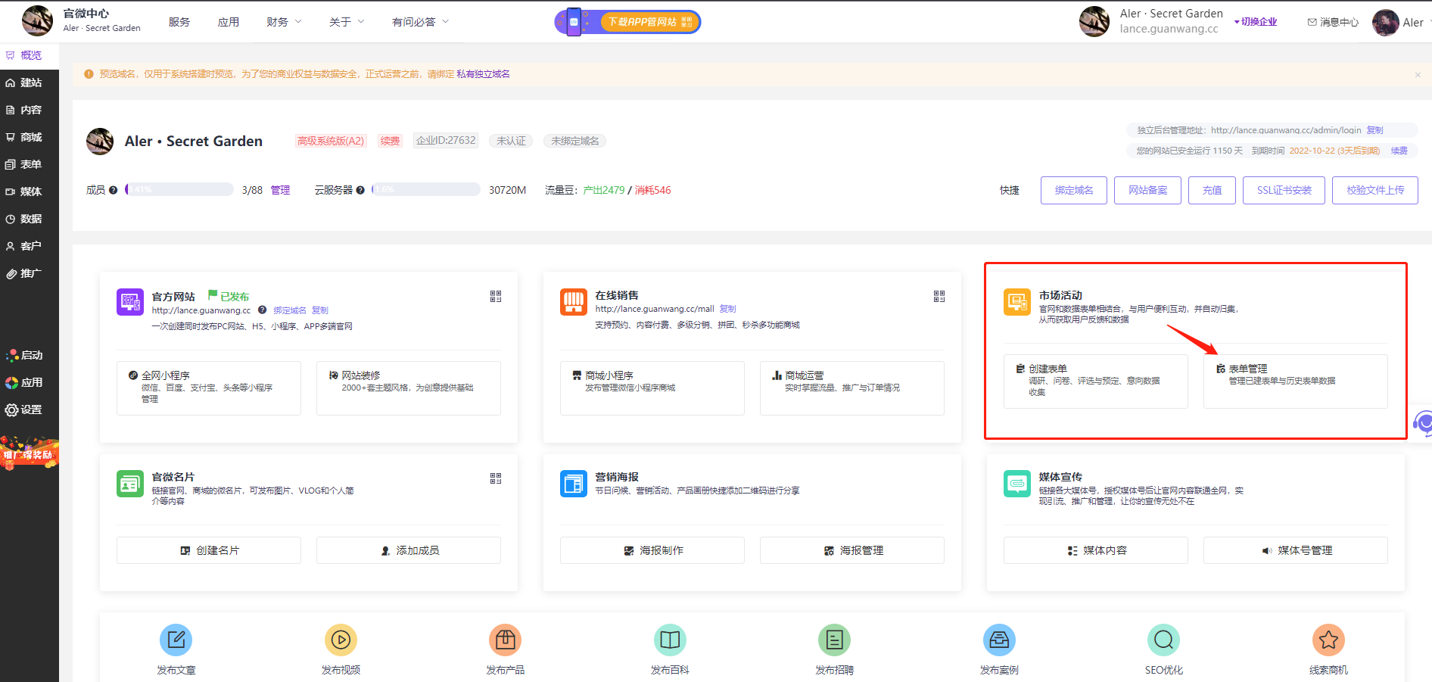This screenshot has height=682, width=1432.
Task: Open 表单 in the sidebar menu
Action: point(30,164)
